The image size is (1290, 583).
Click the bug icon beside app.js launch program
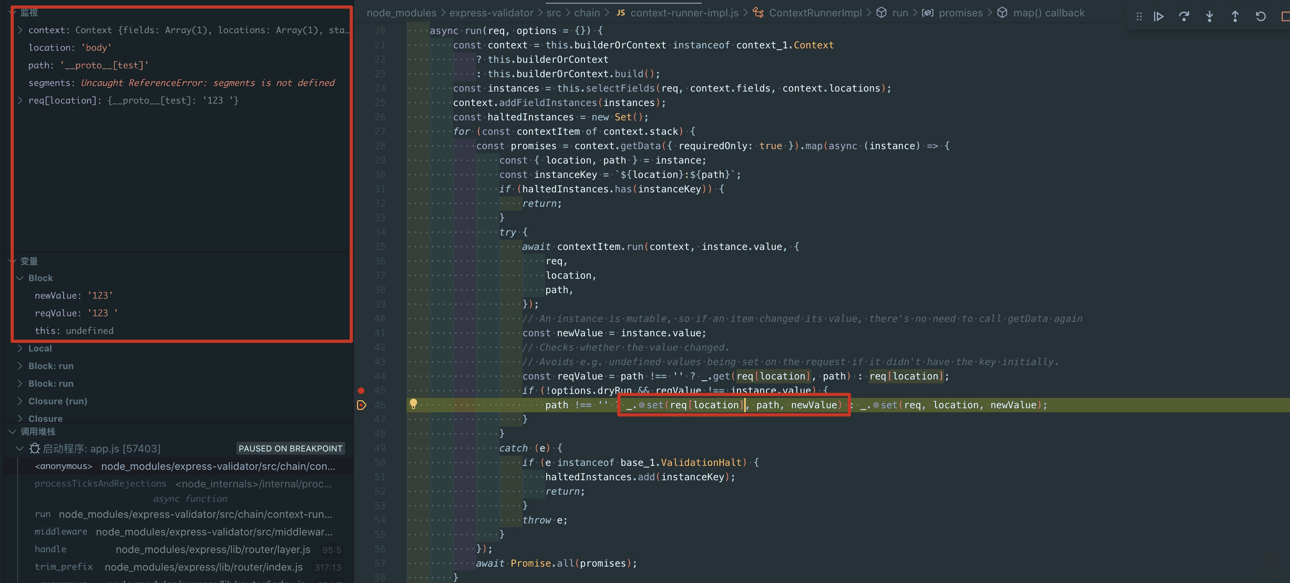tap(34, 448)
